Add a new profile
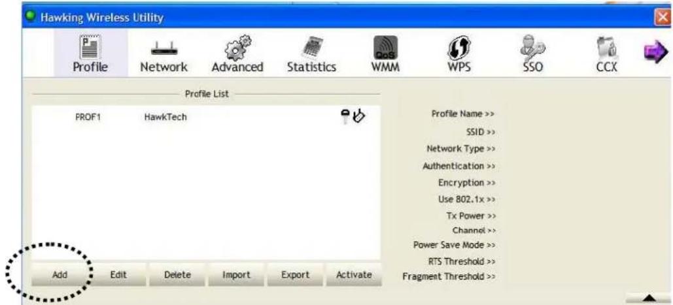The width and height of the screenshot is (673, 305). coord(60,275)
